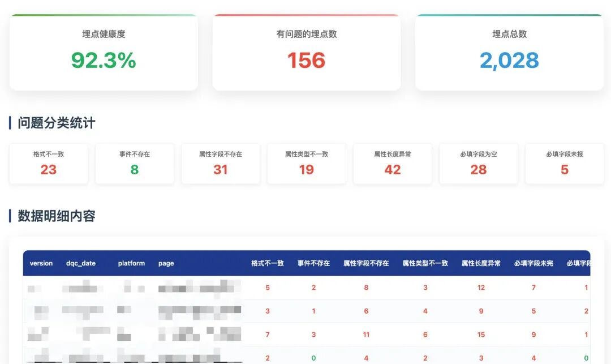611x364 pixels.
Task: Open the 属性字段不存在 card showing 31
Action: coord(221,164)
